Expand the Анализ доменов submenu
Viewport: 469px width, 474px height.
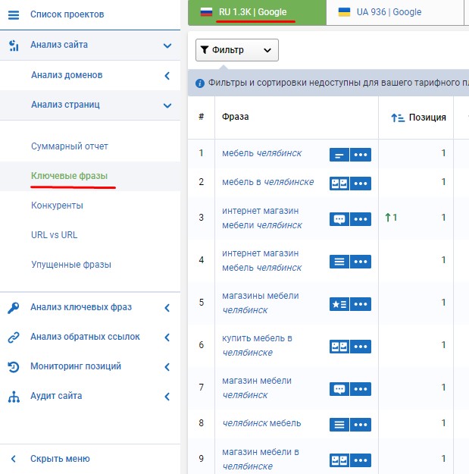click(167, 75)
